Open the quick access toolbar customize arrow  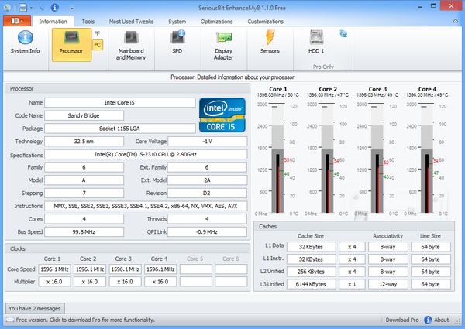(x=72, y=8)
